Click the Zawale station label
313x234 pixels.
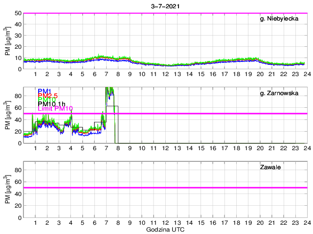pos(269,167)
